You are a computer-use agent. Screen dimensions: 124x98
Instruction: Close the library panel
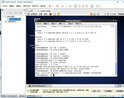24,10
